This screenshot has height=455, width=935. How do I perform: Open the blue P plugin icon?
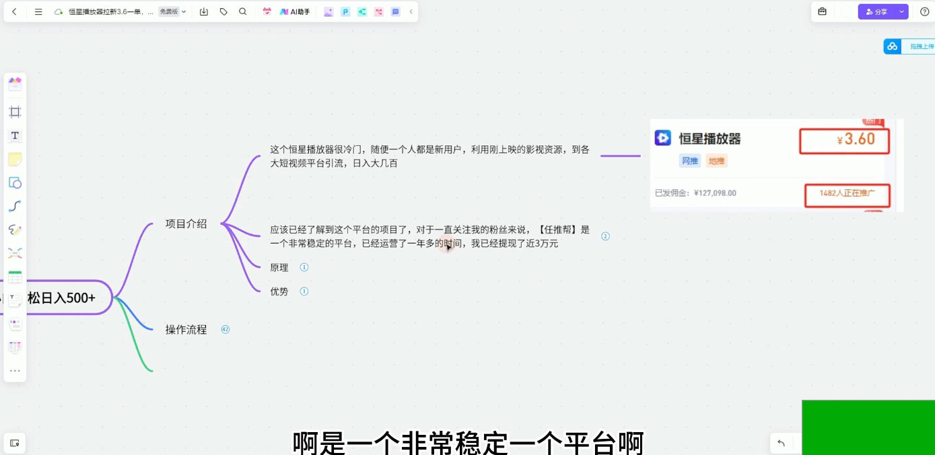[345, 11]
